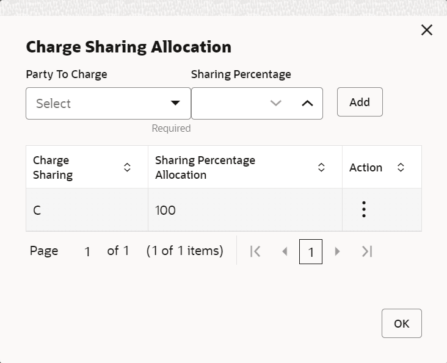Close the Charge Sharing Allocation dialog
This screenshot has width=447, height=363.
pos(427,31)
